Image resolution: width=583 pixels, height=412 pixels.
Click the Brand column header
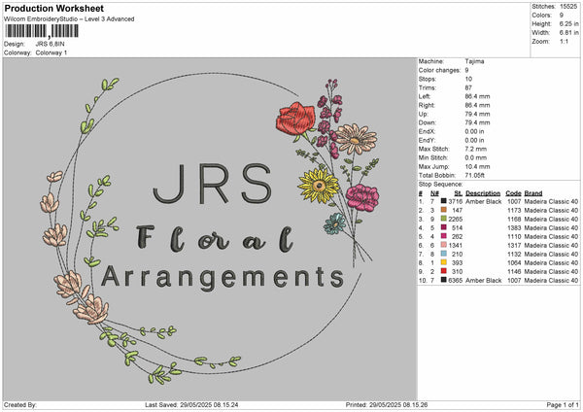[x=532, y=192]
